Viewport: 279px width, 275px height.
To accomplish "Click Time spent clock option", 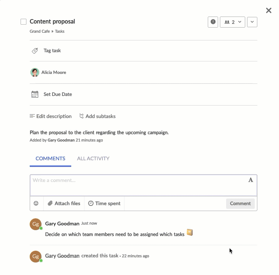I will [x=104, y=203].
